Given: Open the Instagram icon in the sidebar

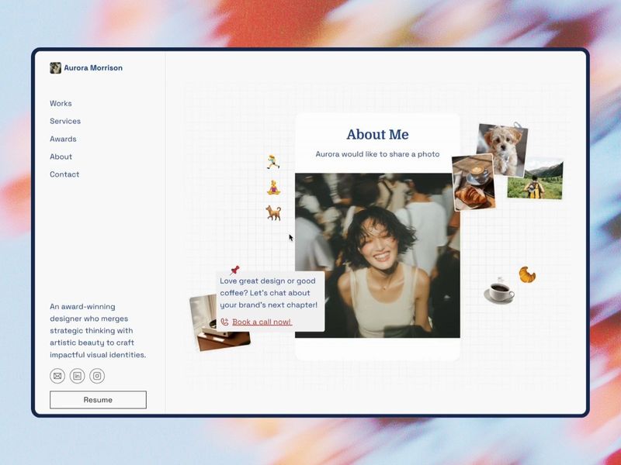Looking at the screenshot, I should (x=96, y=376).
